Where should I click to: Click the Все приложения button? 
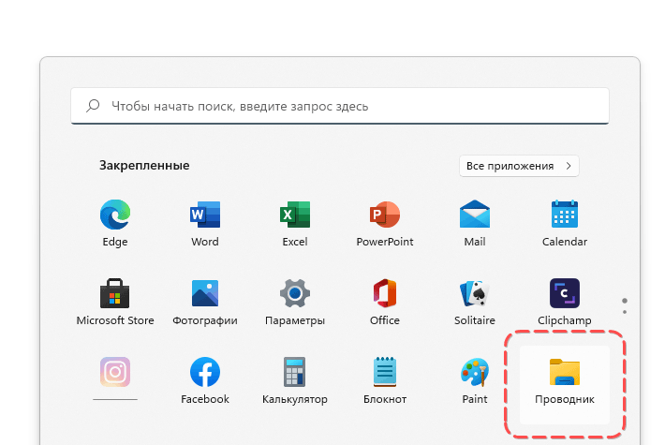pos(519,166)
